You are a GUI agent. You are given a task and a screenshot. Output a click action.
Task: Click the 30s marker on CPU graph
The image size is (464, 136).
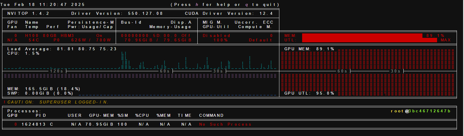(x=218, y=71)
